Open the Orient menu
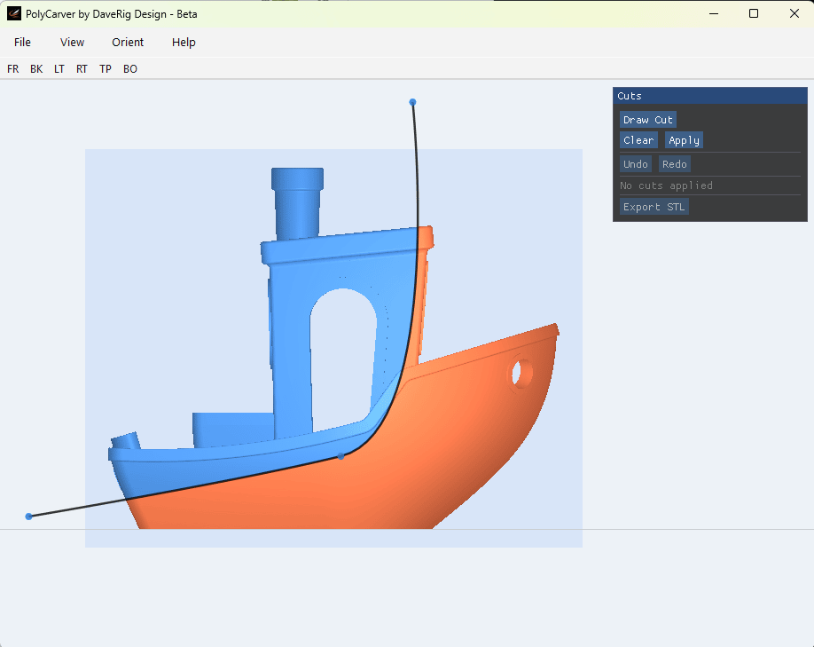The height and width of the screenshot is (647, 814). click(x=128, y=42)
